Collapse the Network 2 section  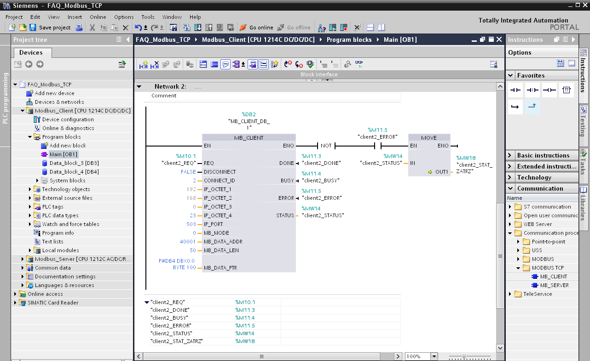[x=139, y=86]
